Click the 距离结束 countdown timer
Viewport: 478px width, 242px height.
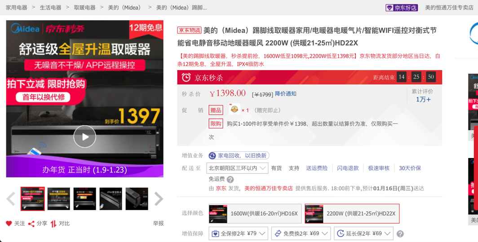404,77
